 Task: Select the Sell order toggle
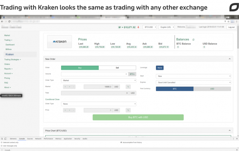click(117, 68)
